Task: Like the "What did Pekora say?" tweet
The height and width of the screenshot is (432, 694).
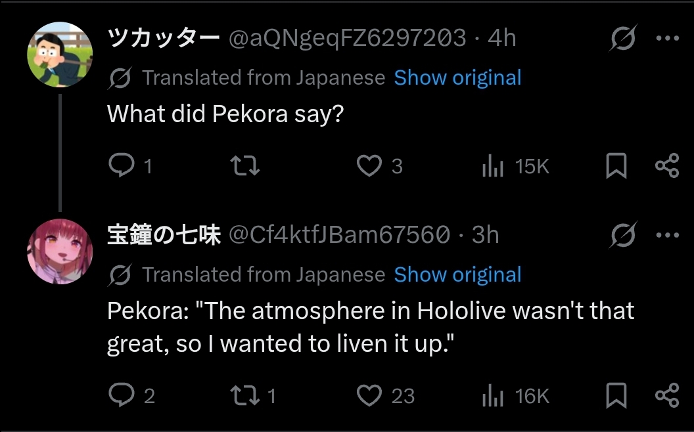Action: tap(369, 166)
